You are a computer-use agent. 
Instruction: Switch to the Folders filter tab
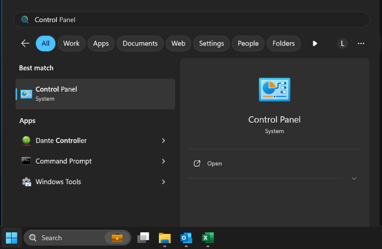tap(283, 44)
